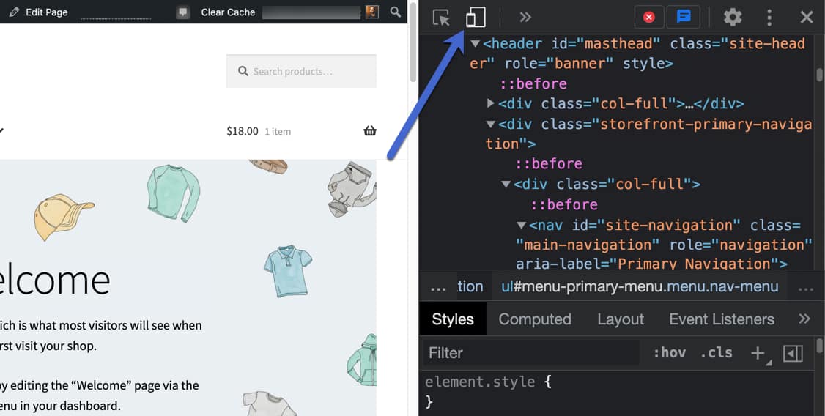825x416 pixels.
Task: Close the DevTools panel
Action: click(807, 18)
